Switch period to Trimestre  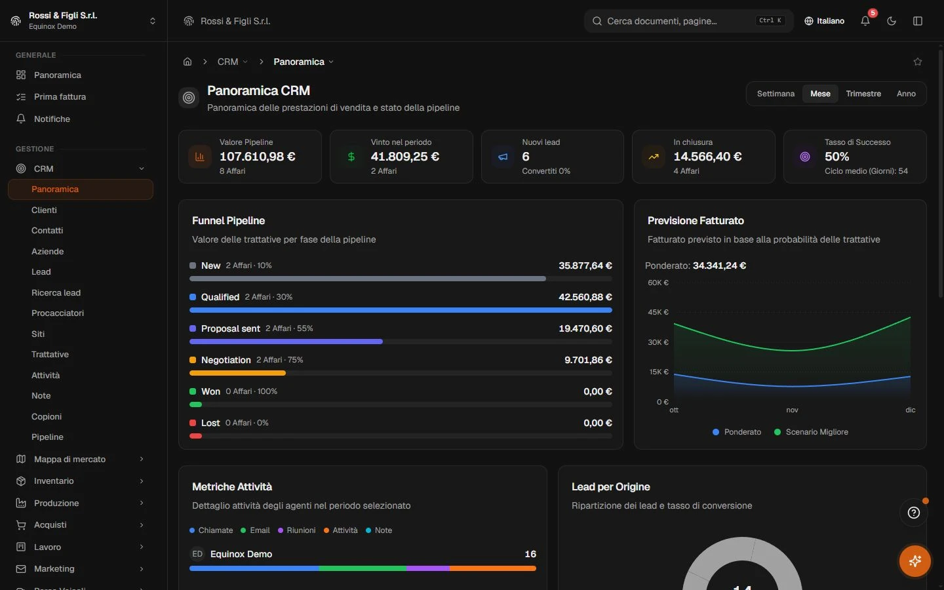coord(863,94)
